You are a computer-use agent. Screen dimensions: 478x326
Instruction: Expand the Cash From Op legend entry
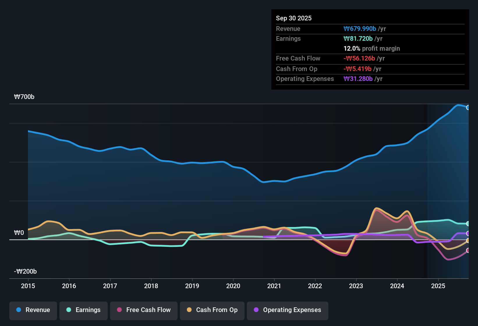(x=212, y=310)
